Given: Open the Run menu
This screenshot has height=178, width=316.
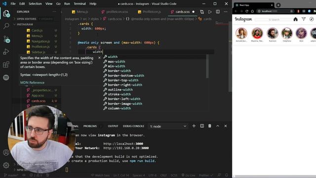Looking at the screenshot, I should [67, 3].
